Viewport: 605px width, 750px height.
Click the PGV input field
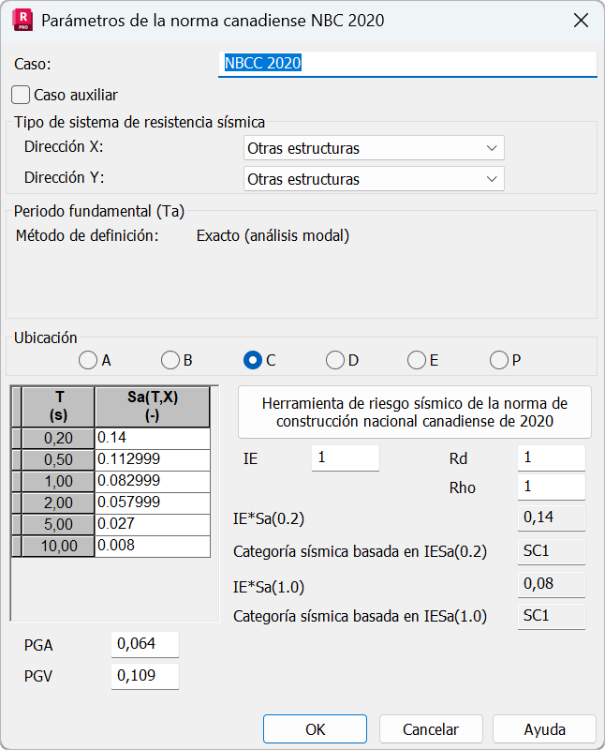click(145, 676)
